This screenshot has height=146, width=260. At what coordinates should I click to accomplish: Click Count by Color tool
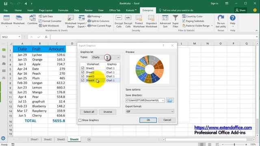pyautogui.click(x=192, y=16)
